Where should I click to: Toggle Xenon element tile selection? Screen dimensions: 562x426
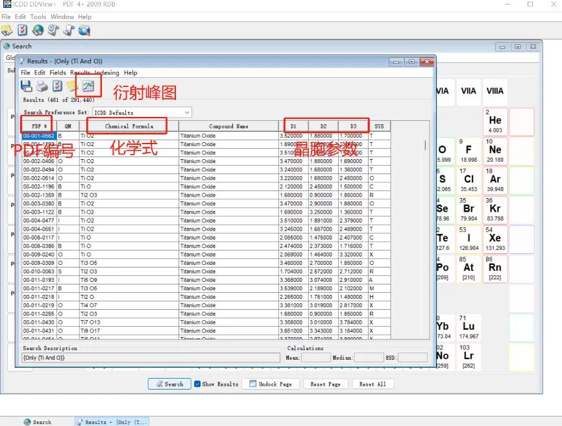point(495,240)
